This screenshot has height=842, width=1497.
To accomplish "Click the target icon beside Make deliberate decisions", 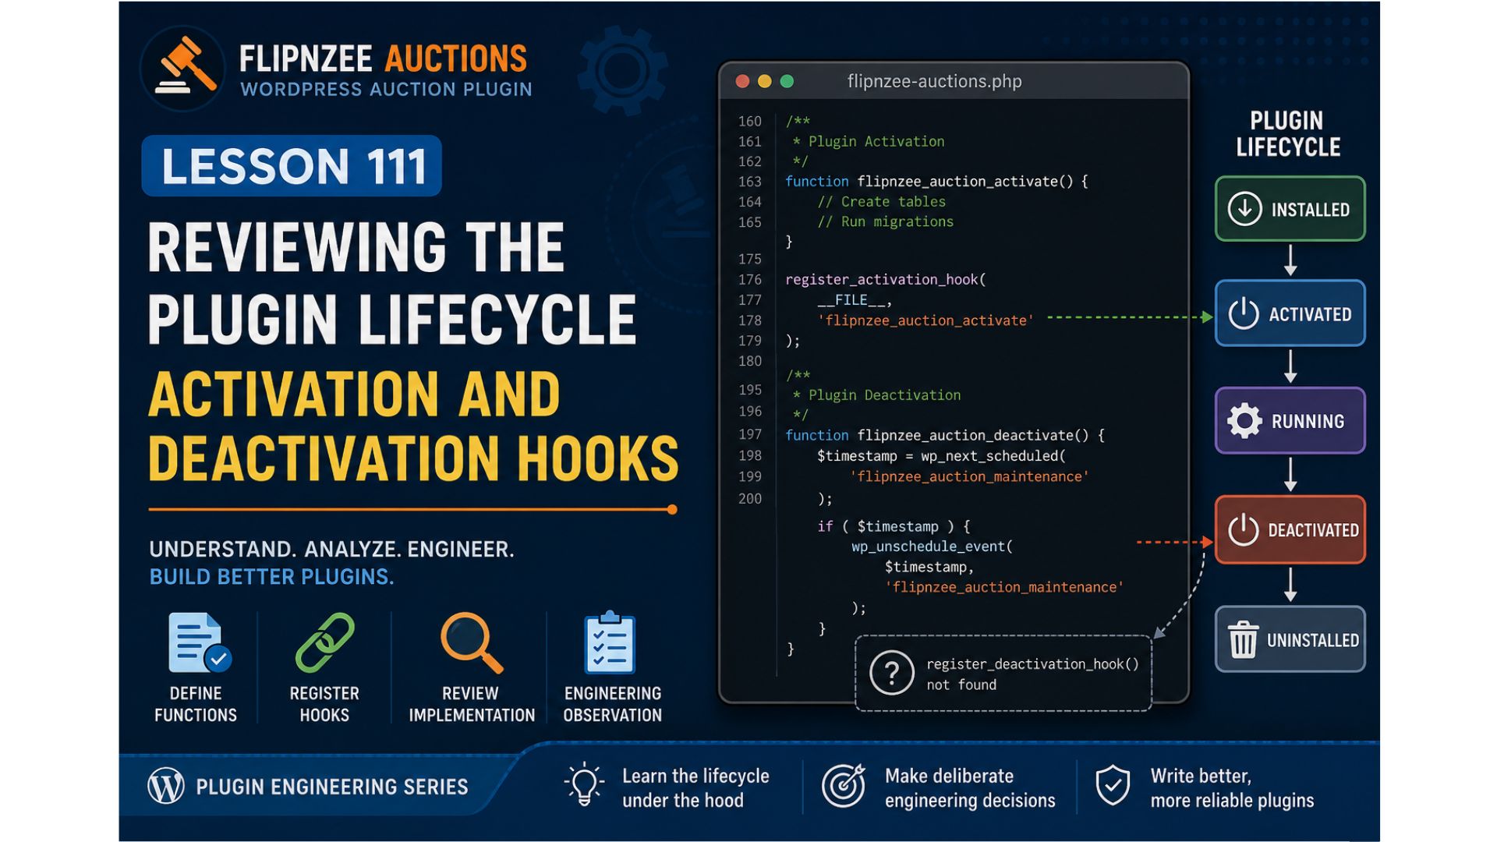I will [844, 786].
